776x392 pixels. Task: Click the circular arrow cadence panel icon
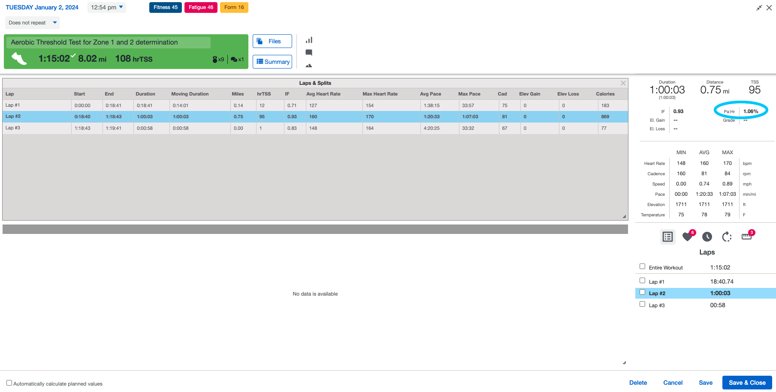[727, 236]
